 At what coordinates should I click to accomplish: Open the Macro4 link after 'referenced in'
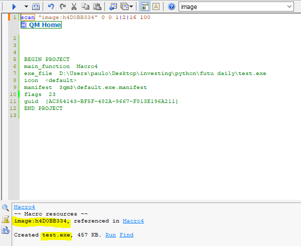coord(133,221)
